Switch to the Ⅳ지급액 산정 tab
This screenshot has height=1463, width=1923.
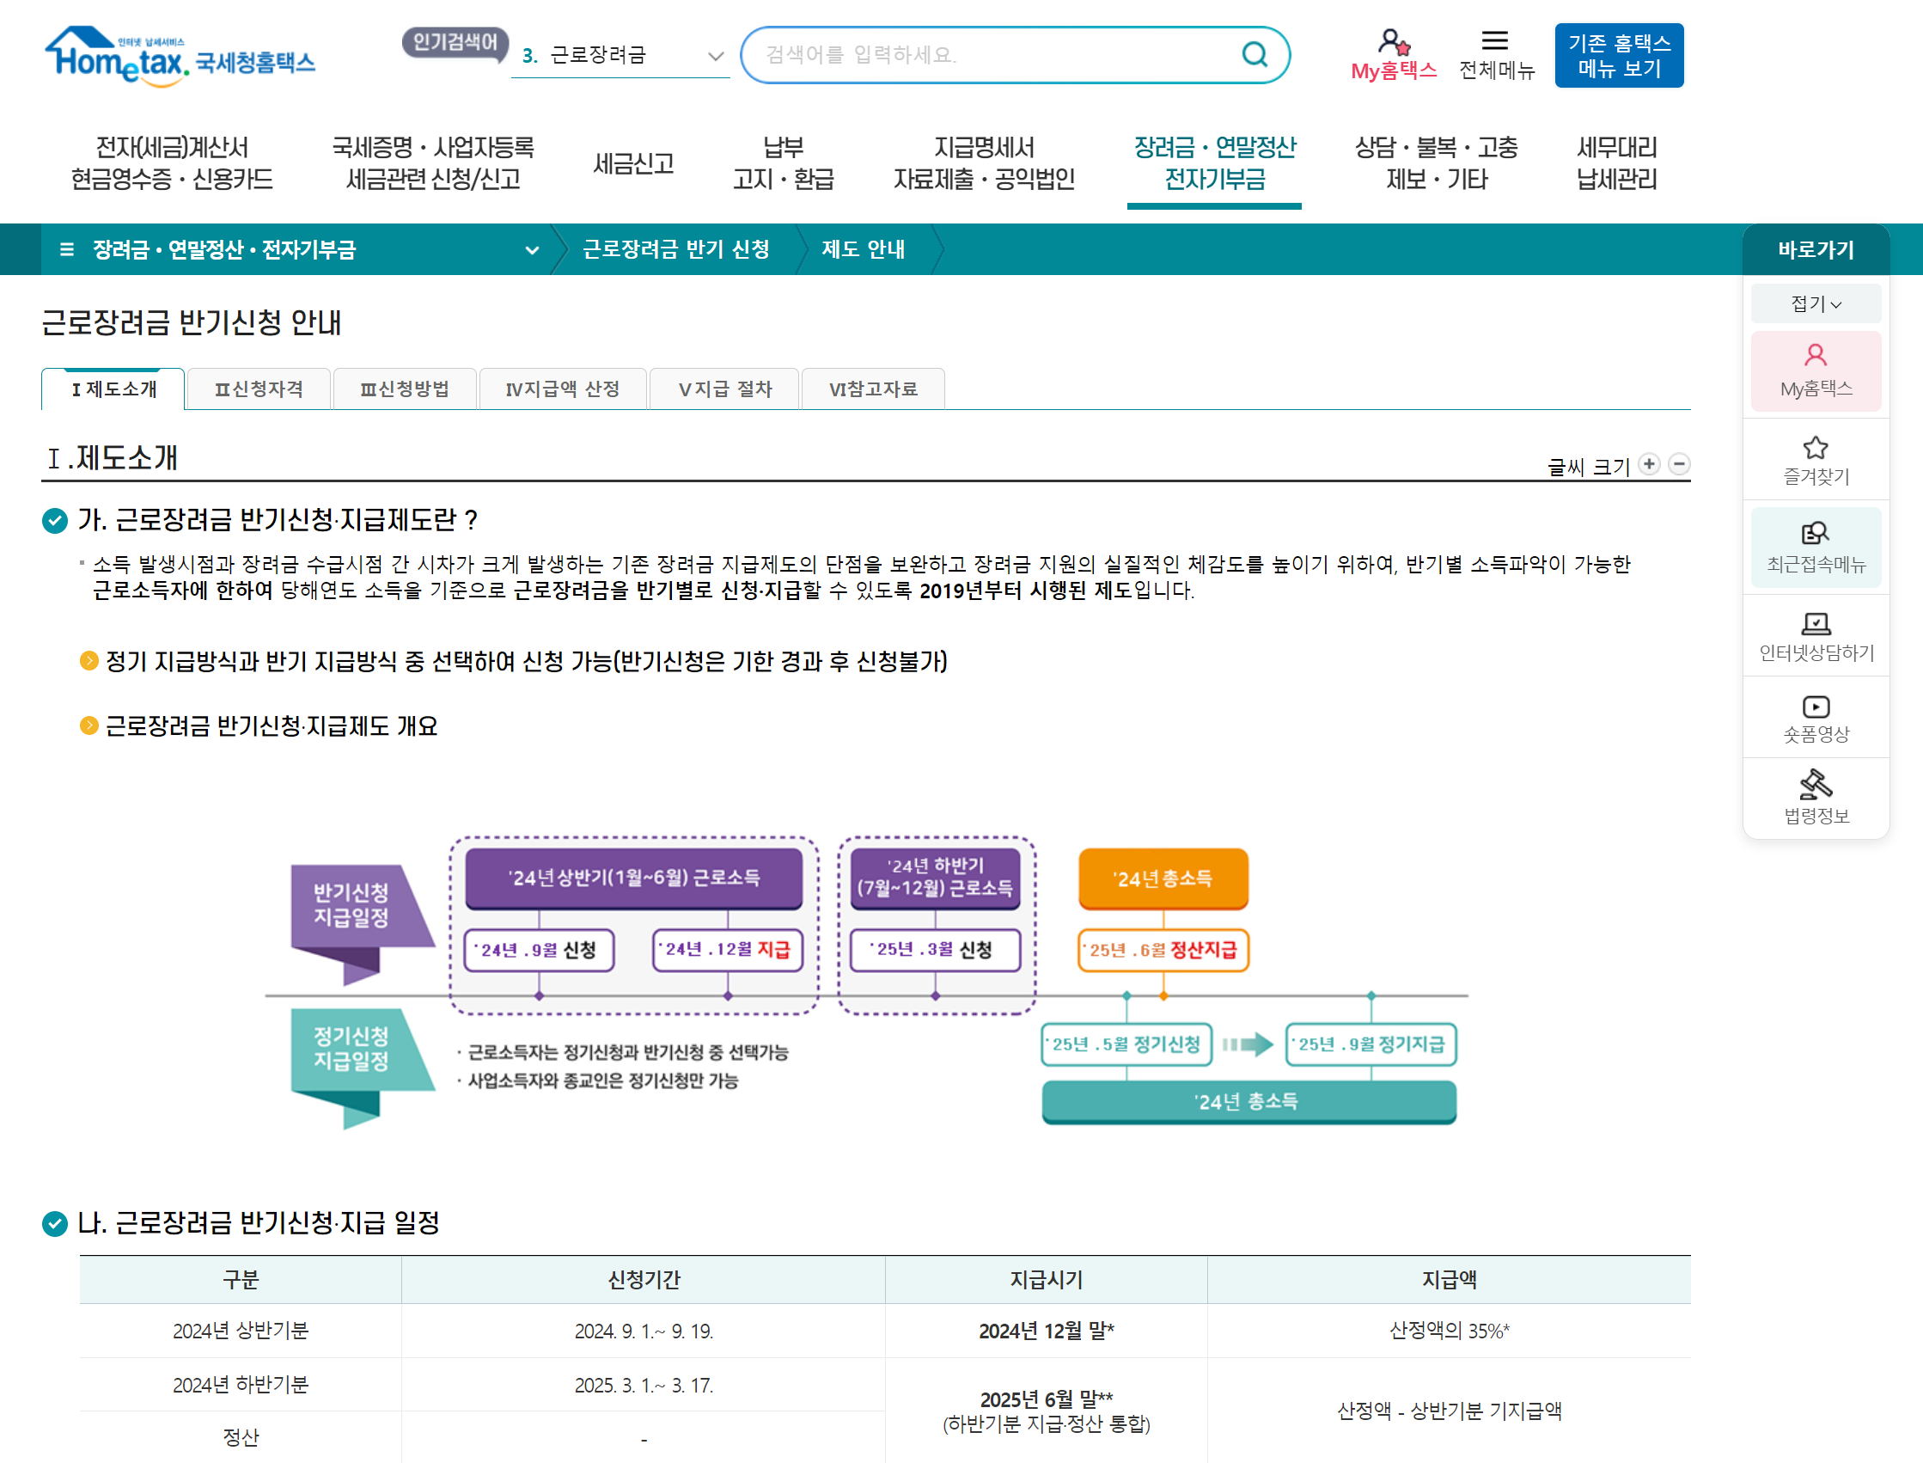562,389
